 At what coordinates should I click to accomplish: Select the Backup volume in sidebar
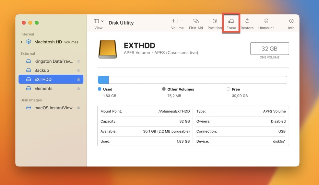[41, 71]
